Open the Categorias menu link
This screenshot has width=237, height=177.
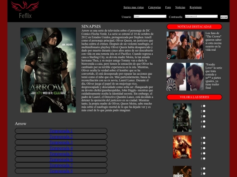click(154, 7)
